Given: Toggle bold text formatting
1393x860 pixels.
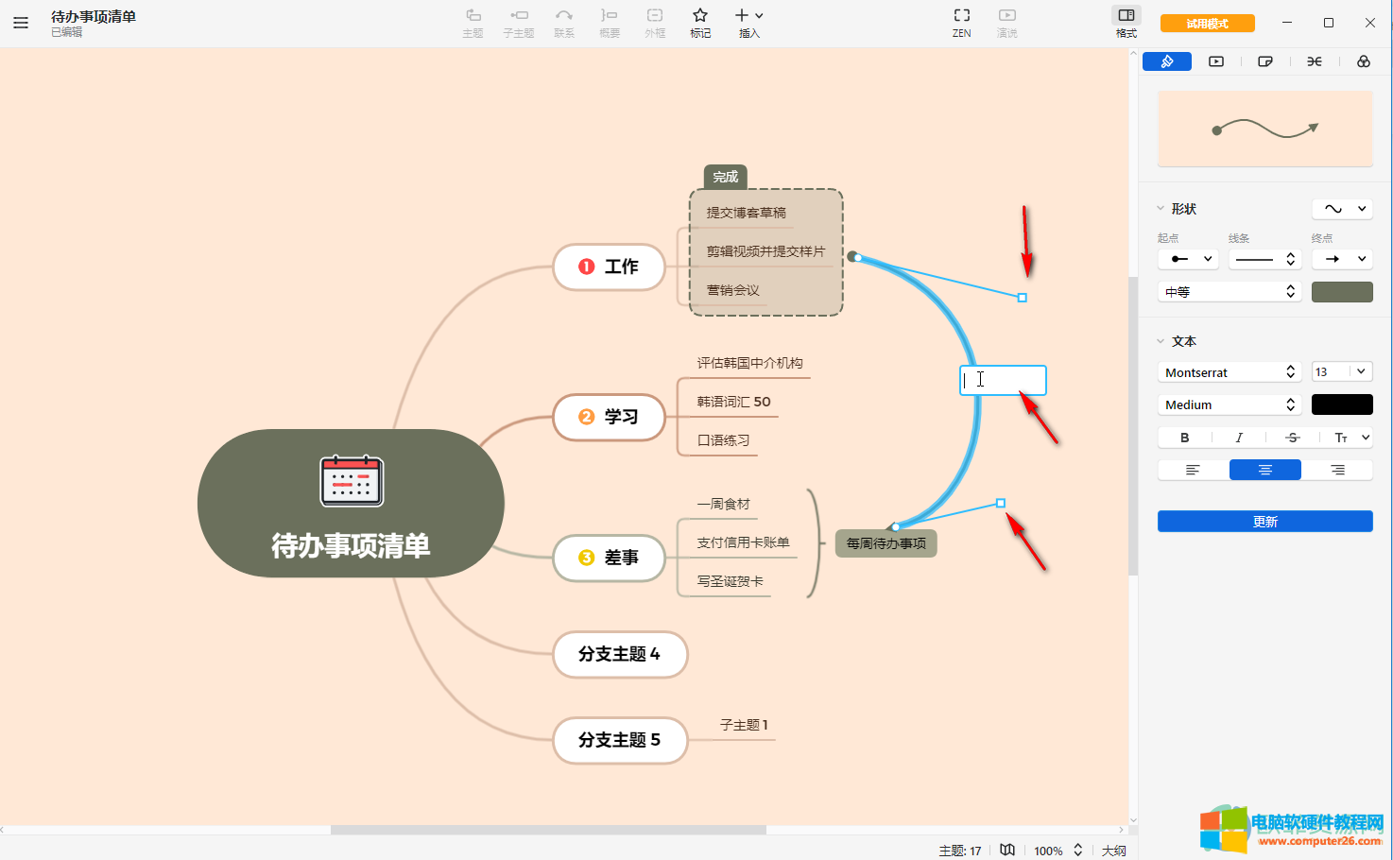Looking at the screenshot, I should [x=1185, y=438].
